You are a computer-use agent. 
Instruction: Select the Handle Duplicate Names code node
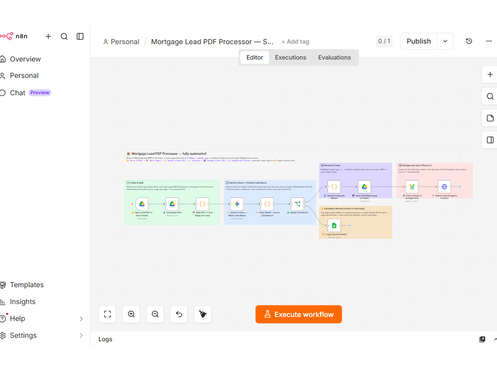coord(334,186)
